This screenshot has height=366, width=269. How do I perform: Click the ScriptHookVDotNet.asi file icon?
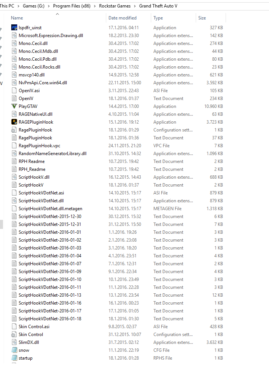(x=14, y=193)
